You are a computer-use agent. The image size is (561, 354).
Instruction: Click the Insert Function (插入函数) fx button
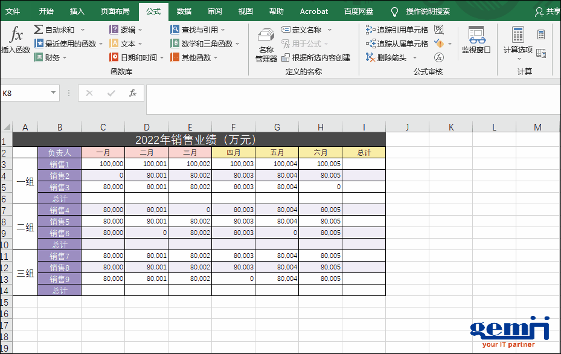[16, 40]
